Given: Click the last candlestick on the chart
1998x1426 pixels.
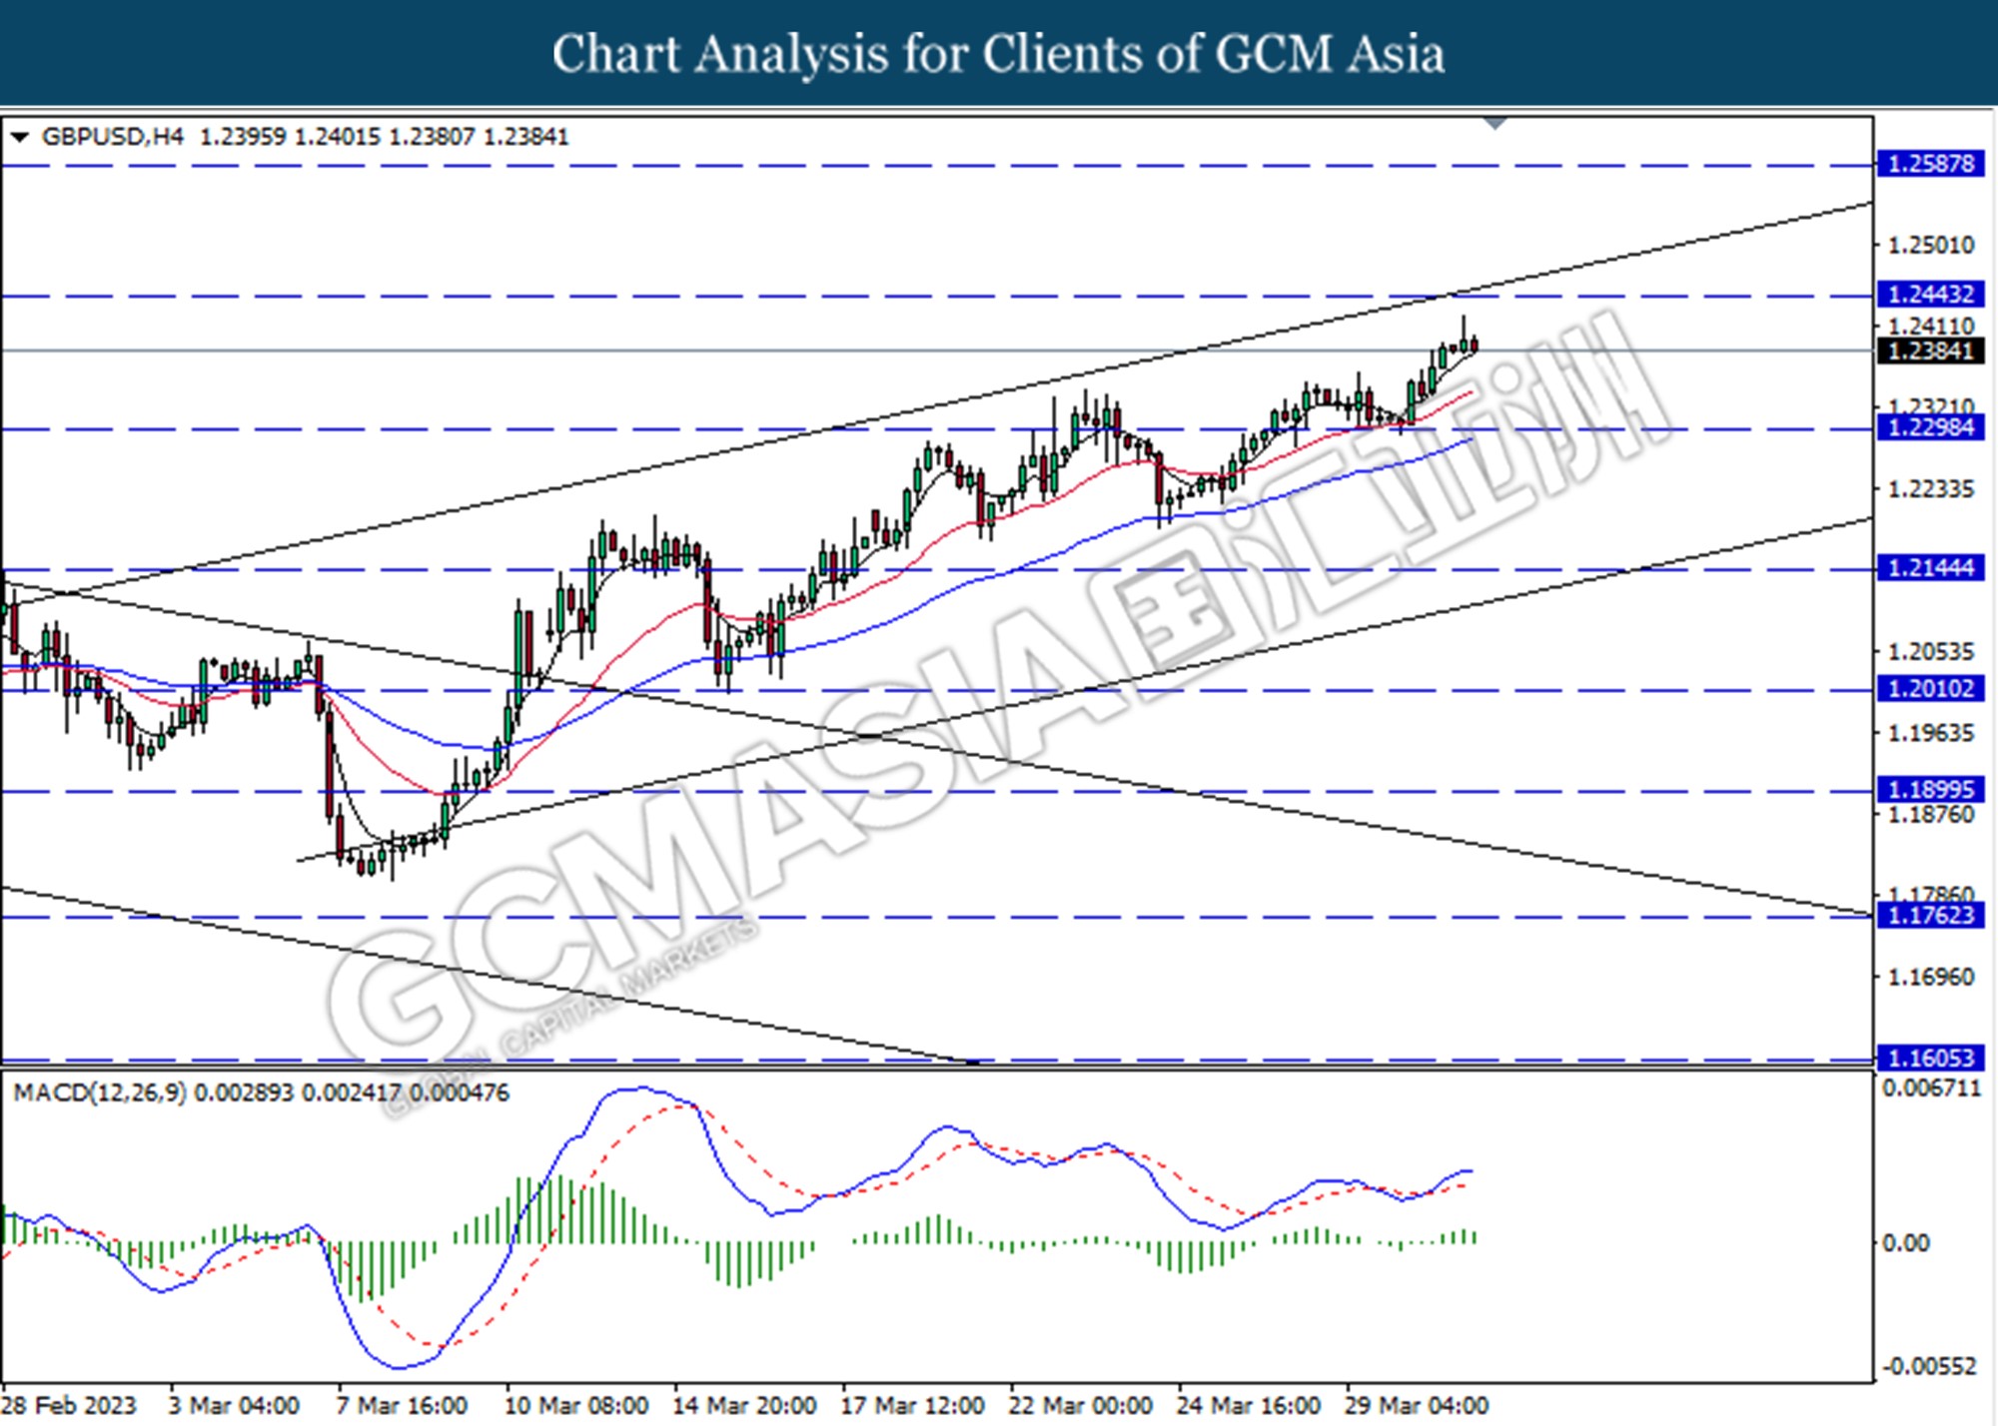Looking at the screenshot, I should (x=1475, y=346).
